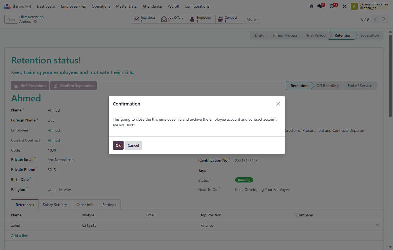
Task: Open the Dashboard menu
Action: 46,6
